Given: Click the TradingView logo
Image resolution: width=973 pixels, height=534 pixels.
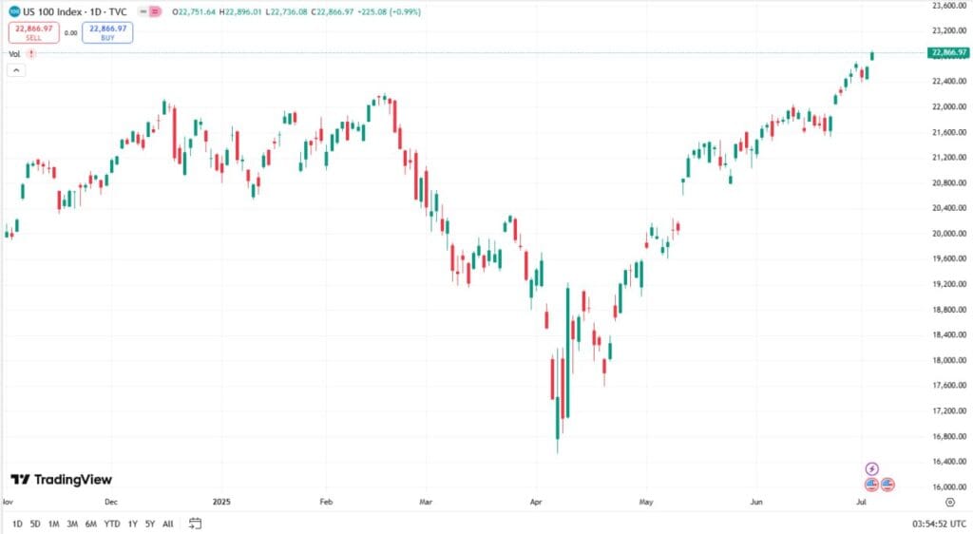Looking at the screenshot, I should pos(61,480).
